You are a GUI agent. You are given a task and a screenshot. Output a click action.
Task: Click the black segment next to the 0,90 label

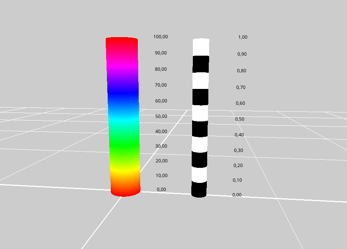coord(201,64)
